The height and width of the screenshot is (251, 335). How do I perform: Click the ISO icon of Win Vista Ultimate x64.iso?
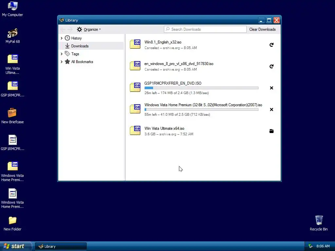(x=135, y=130)
